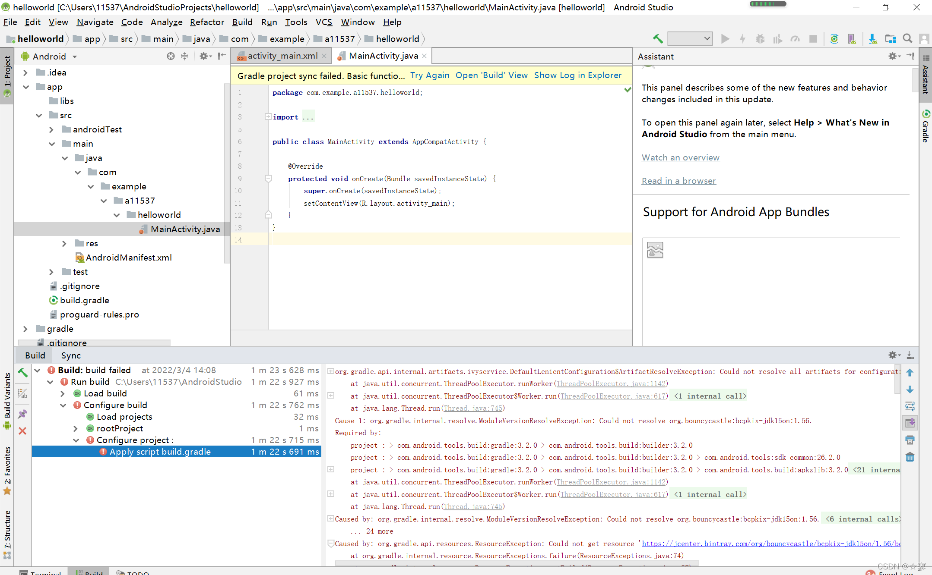Click the trash icon in build output
This screenshot has height=575, width=932.
point(910,457)
